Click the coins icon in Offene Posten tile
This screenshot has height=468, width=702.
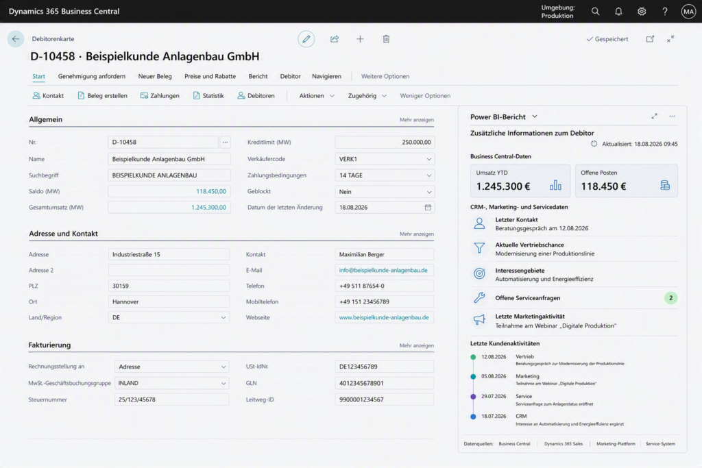pyautogui.click(x=665, y=185)
